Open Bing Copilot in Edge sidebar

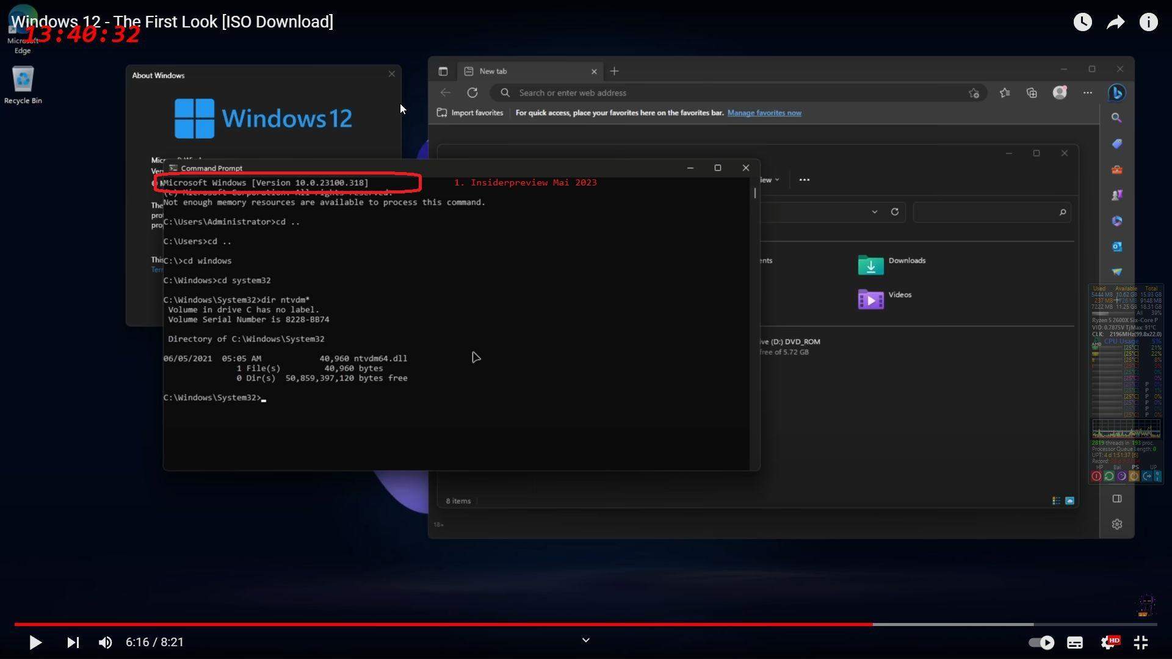pyautogui.click(x=1117, y=93)
